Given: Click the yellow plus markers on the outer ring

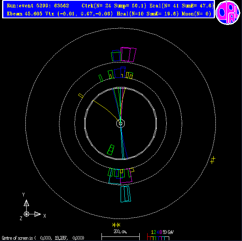Looking at the screenshot, I should click(212, 160).
